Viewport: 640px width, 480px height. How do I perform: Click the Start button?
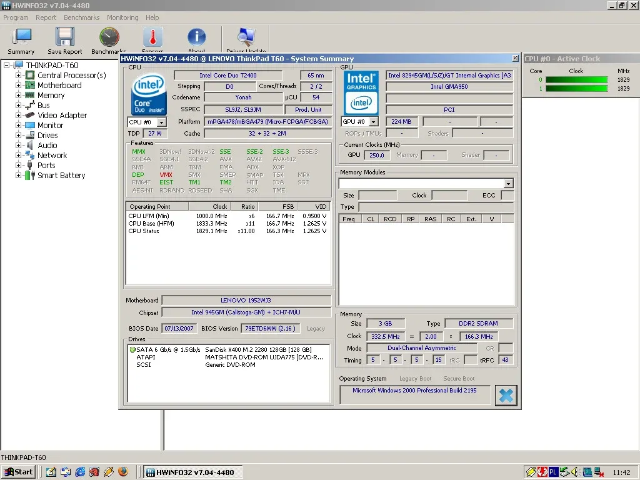coord(18,472)
